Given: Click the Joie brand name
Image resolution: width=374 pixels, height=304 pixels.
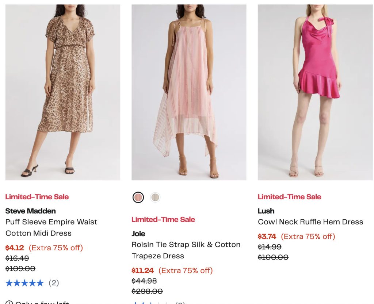Looking at the screenshot, I should pos(138,234).
